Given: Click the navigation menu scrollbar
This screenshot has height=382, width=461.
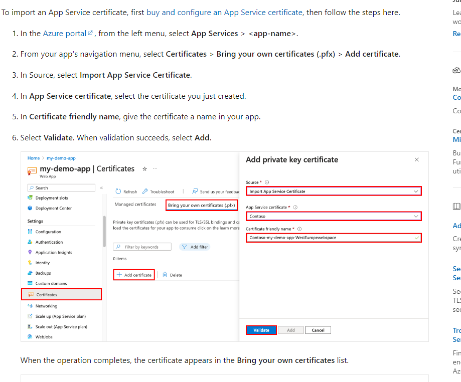Looking at the screenshot, I should point(104,232).
